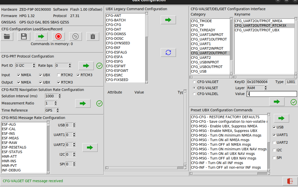Change the Layer RAM selector

coord(257,88)
